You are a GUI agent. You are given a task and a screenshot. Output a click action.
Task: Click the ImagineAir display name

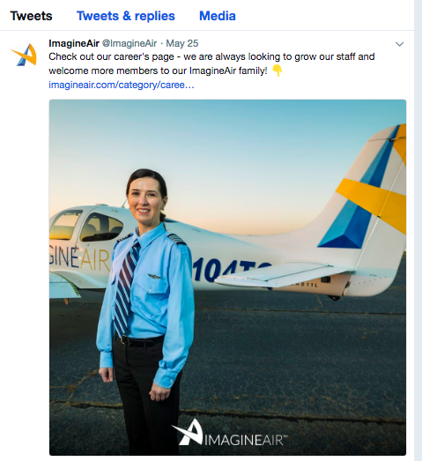(74, 43)
